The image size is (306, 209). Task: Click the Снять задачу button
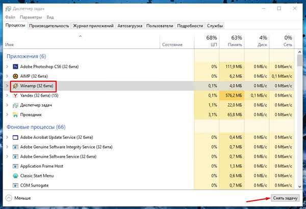(285, 198)
